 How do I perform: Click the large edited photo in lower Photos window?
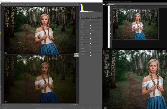pos(135,79)
